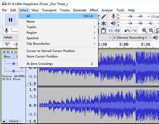Choose Cursor to Stored Cursor Position
The height and width of the screenshot is (124, 159).
[58, 51]
